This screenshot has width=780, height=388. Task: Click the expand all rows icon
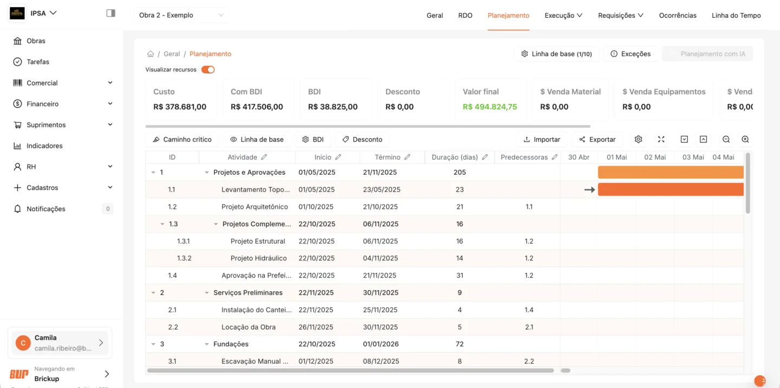(684, 140)
